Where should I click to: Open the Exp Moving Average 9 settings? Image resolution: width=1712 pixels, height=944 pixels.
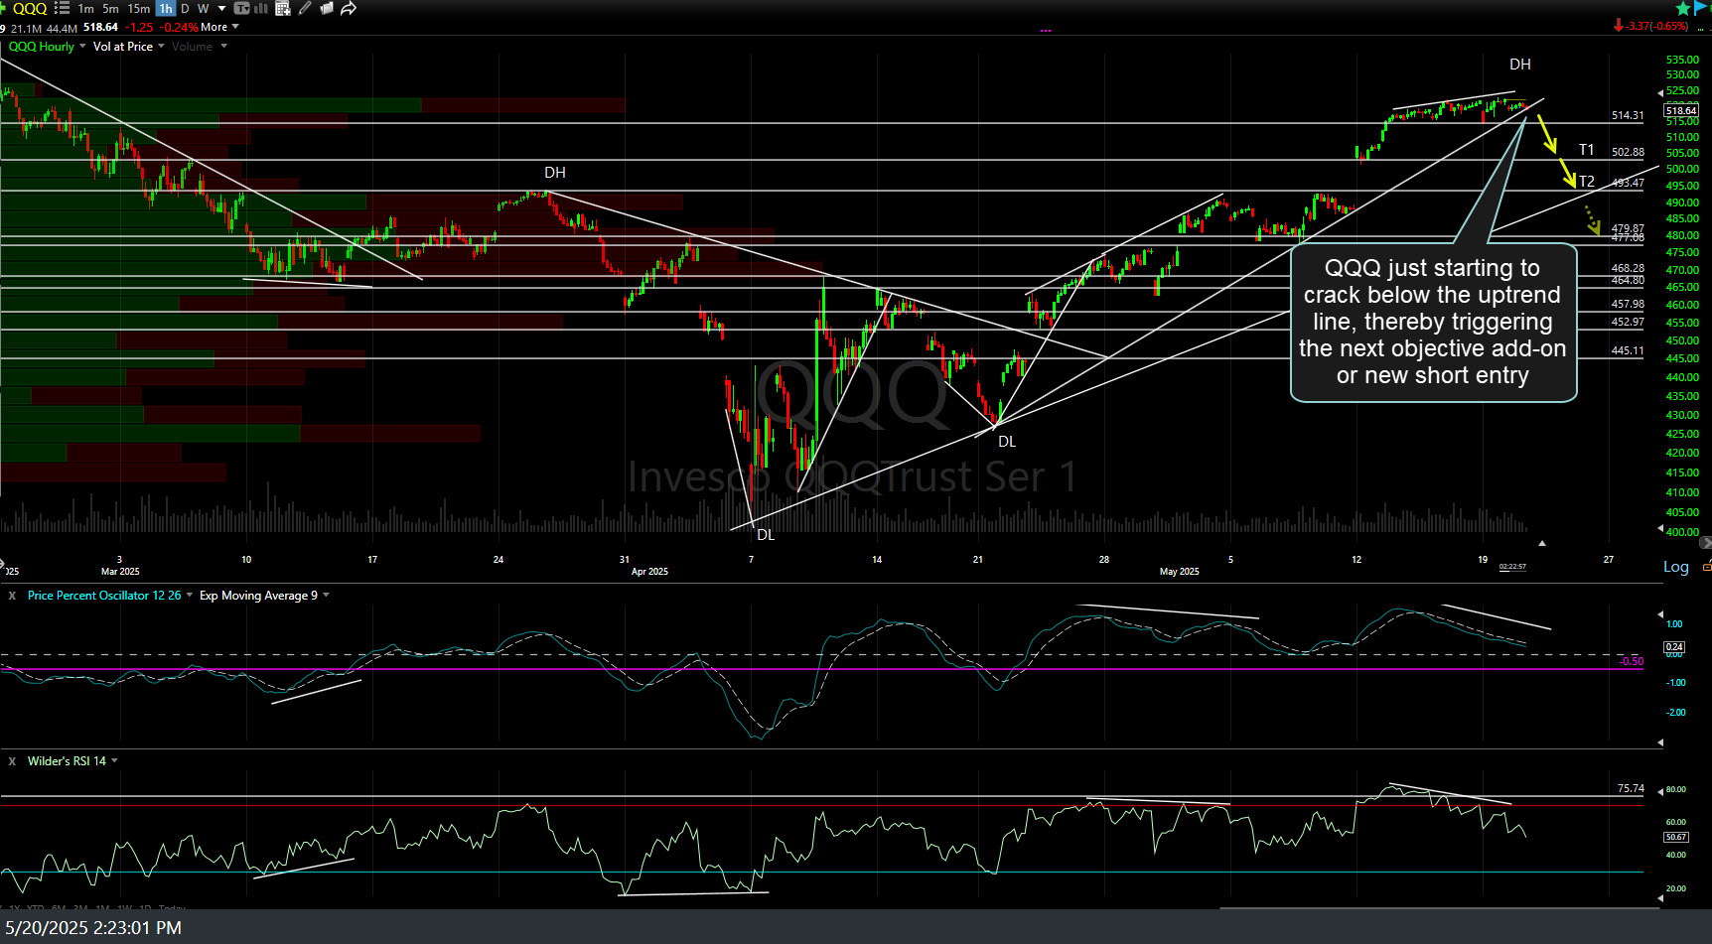click(261, 595)
